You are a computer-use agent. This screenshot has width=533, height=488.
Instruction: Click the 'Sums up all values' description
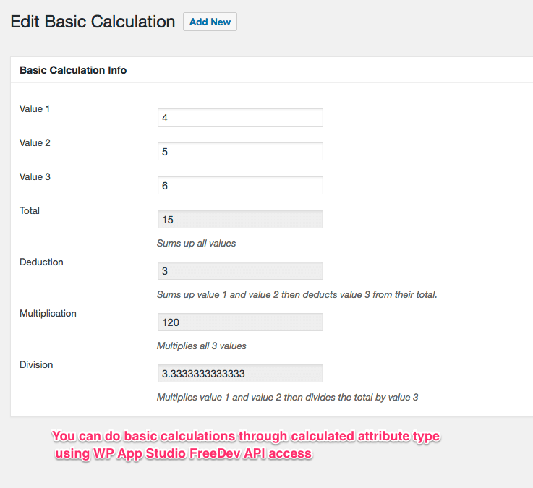pos(196,244)
